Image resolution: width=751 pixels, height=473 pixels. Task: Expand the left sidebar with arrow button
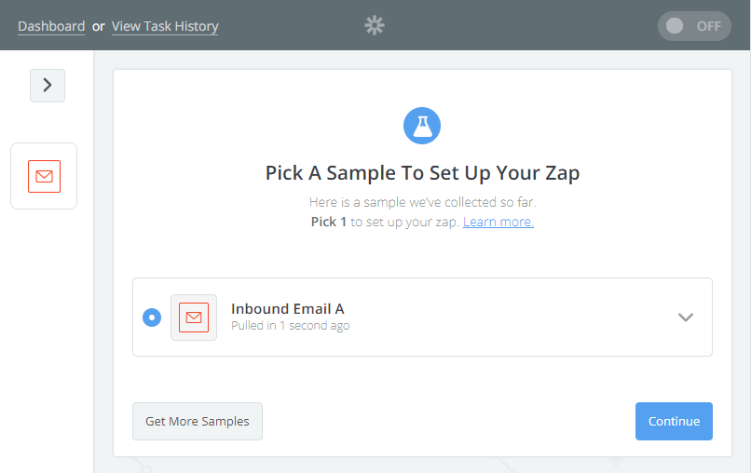click(x=48, y=86)
